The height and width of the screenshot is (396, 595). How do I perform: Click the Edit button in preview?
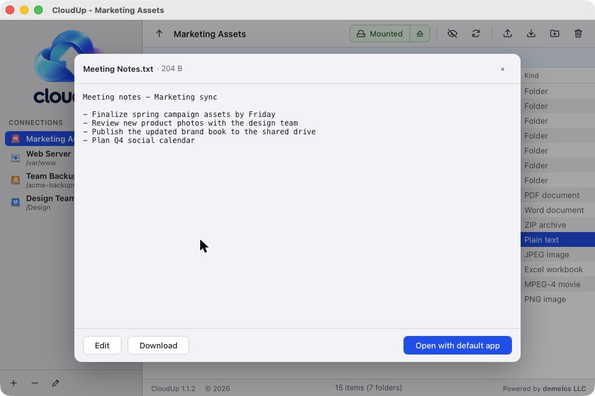102,345
